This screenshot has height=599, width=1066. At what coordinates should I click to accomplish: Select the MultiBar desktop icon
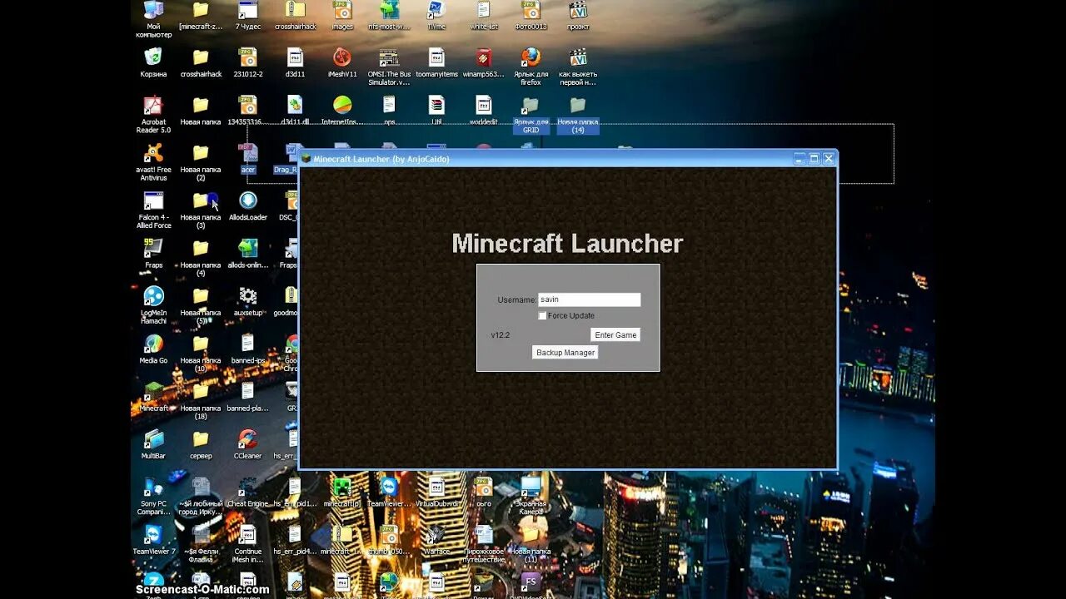point(153,438)
